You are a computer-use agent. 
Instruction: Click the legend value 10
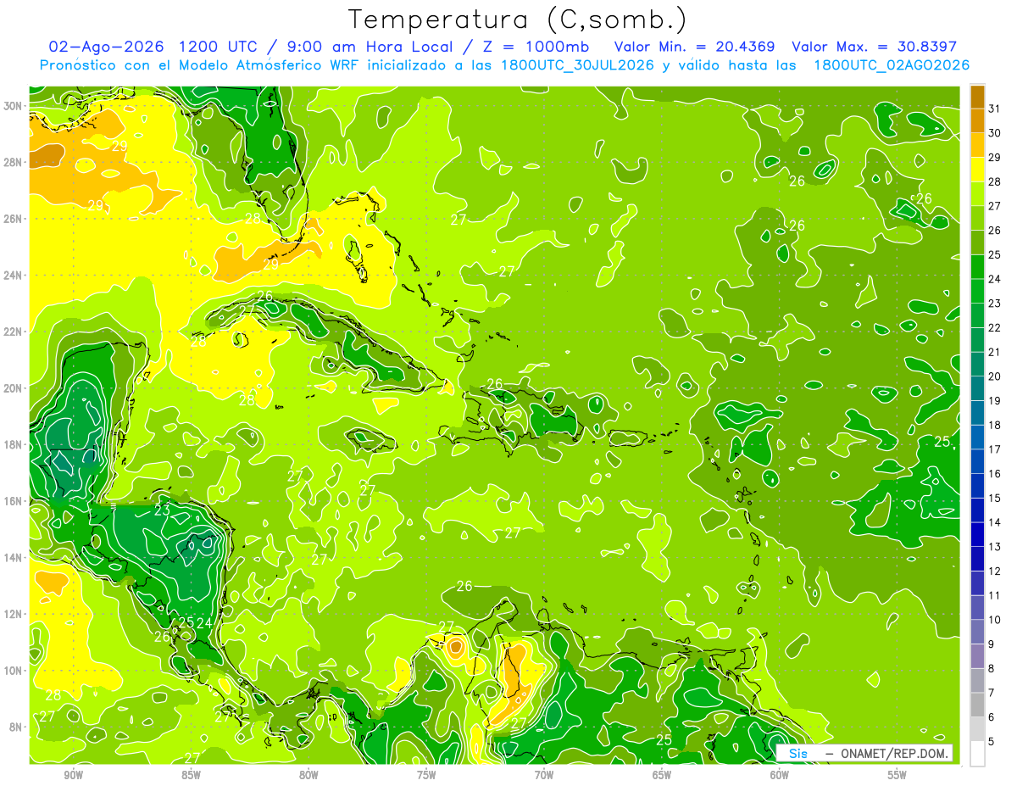pos(995,620)
